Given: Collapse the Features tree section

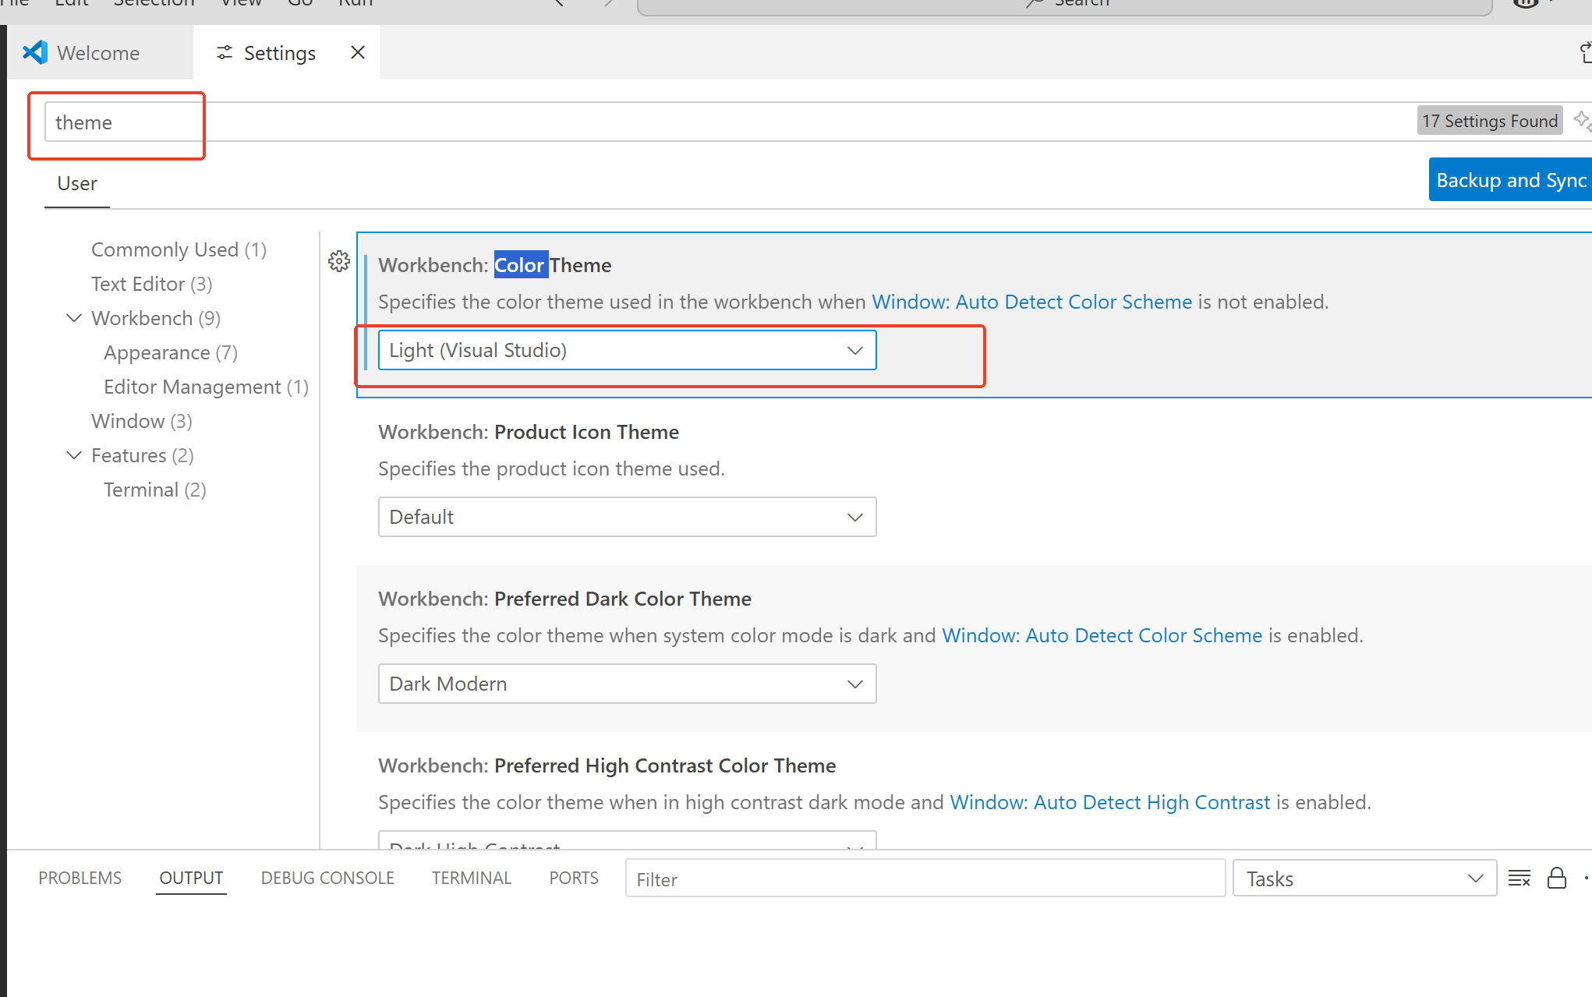Looking at the screenshot, I should (x=74, y=455).
